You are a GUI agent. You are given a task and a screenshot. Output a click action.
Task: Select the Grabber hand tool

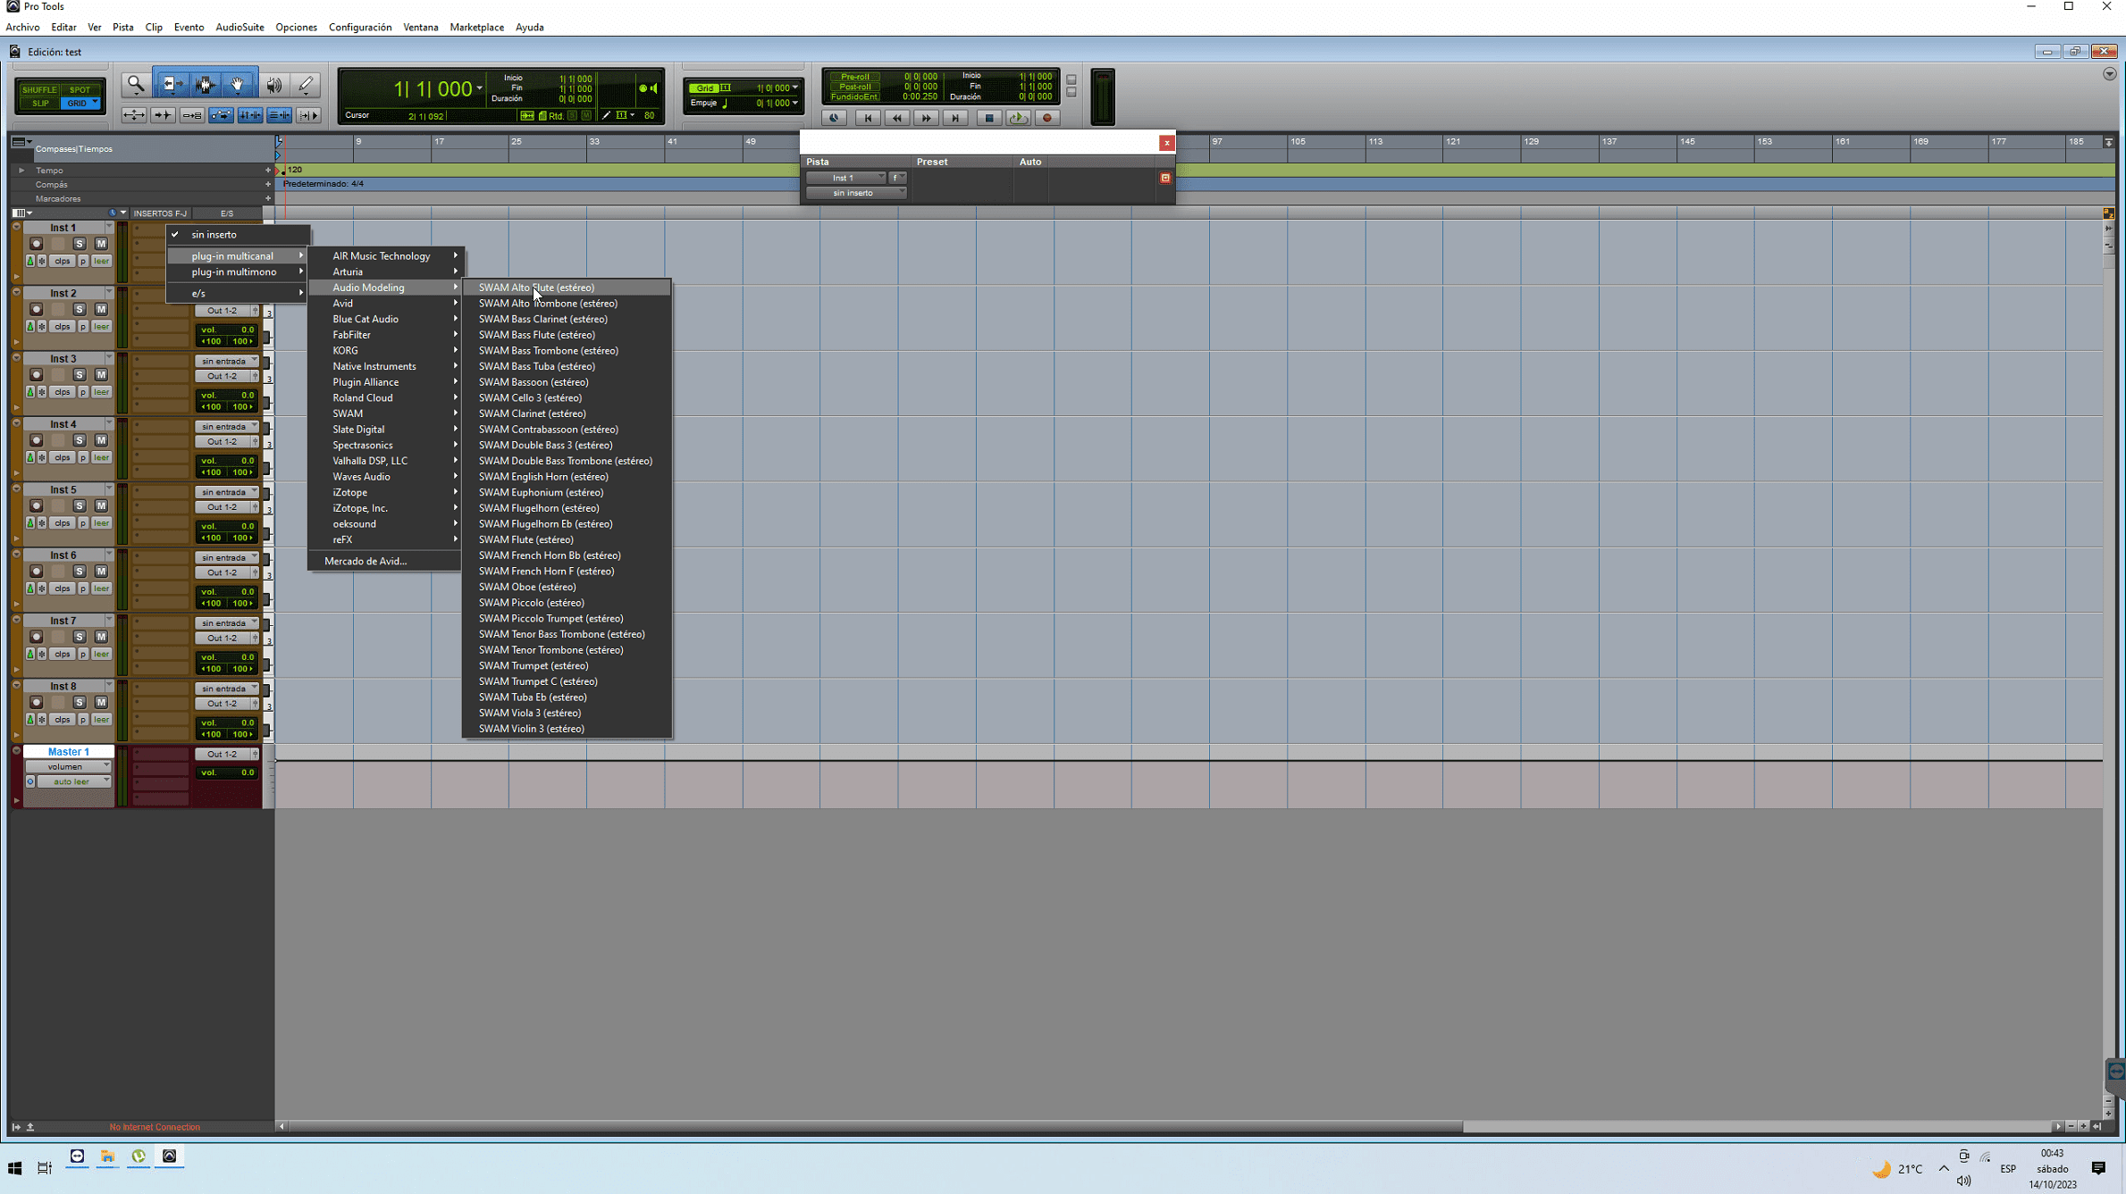click(x=238, y=85)
